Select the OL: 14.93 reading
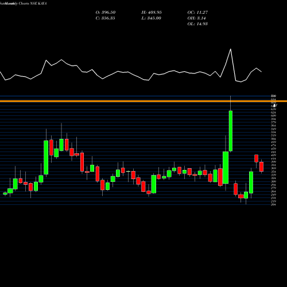Screen dimensions: 287x287 coord(197,24)
